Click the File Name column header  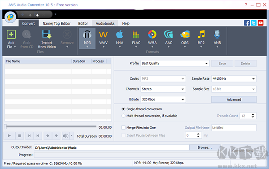click(x=38, y=61)
